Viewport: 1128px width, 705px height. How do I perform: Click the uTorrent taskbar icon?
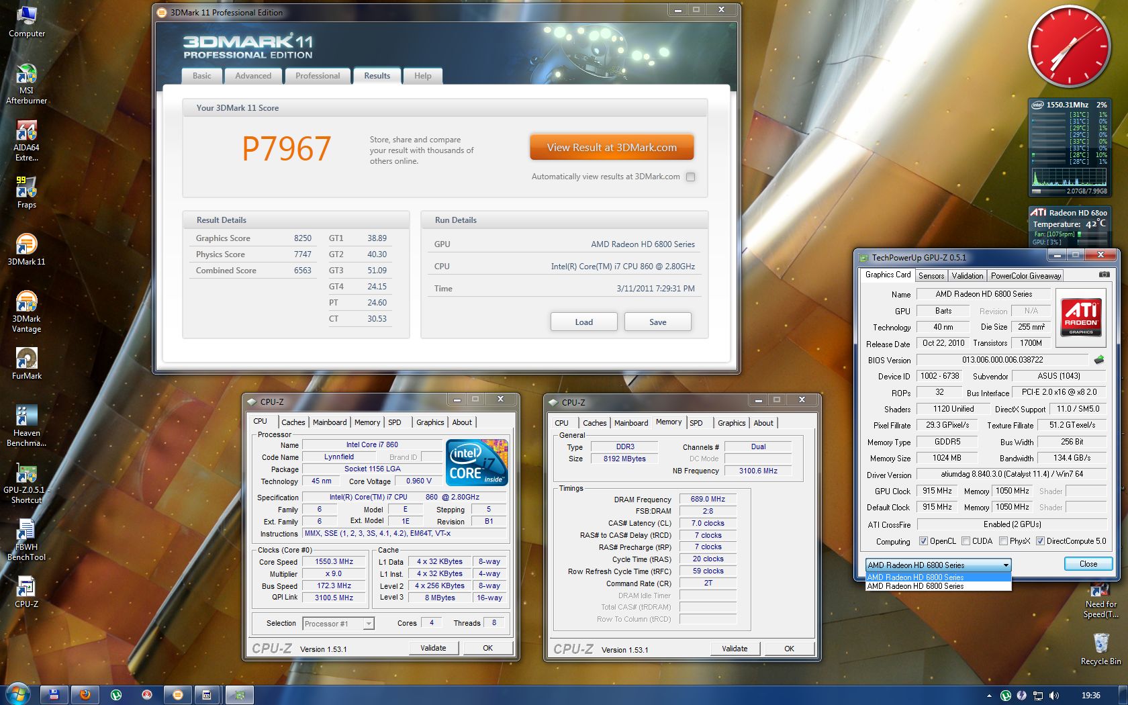tap(116, 695)
